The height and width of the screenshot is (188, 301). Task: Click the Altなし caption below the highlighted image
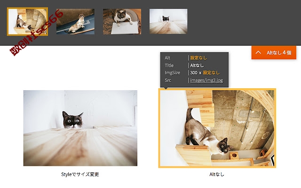pyautogui.click(x=217, y=174)
